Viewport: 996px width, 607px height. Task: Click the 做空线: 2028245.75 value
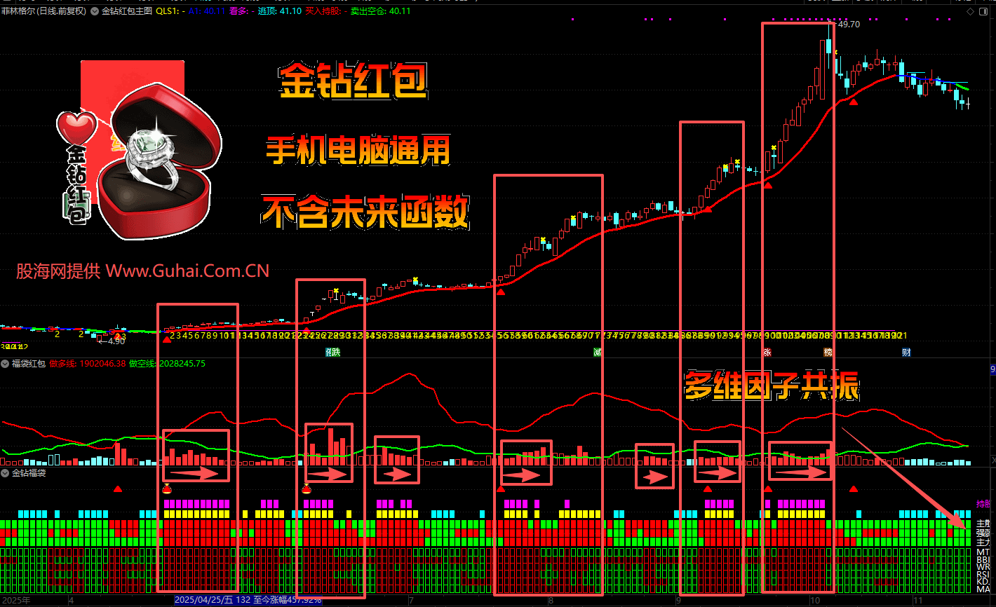coord(168,364)
